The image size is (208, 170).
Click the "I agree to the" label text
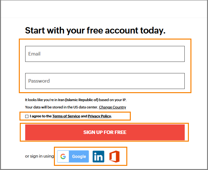click(41, 116)
